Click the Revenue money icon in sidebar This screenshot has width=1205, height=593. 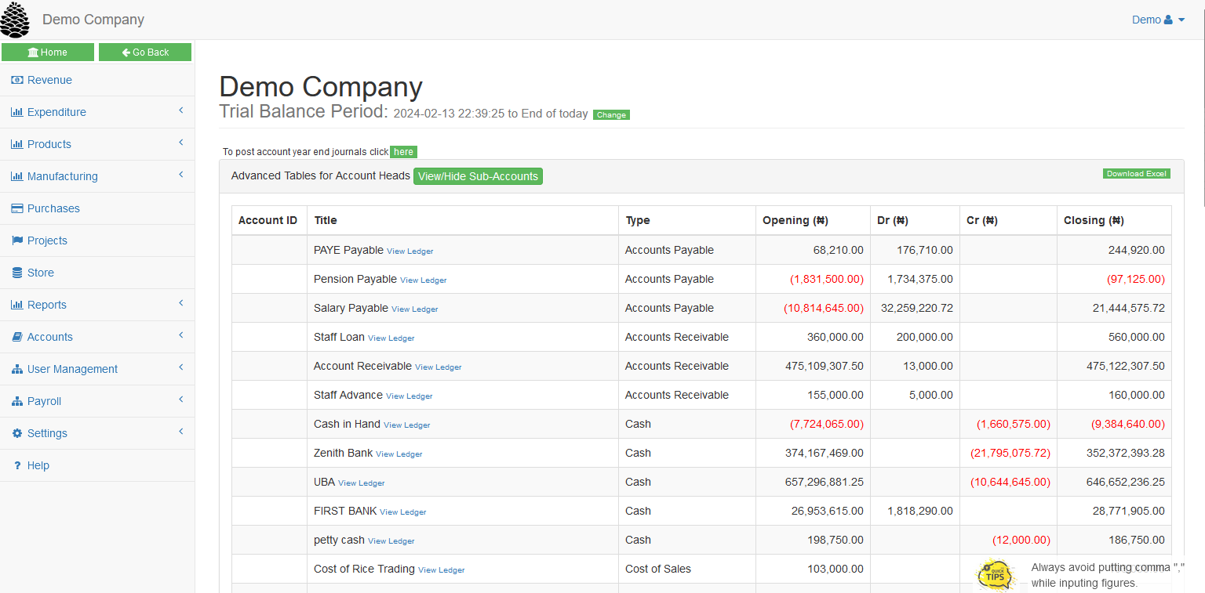(x=17, y=80)
